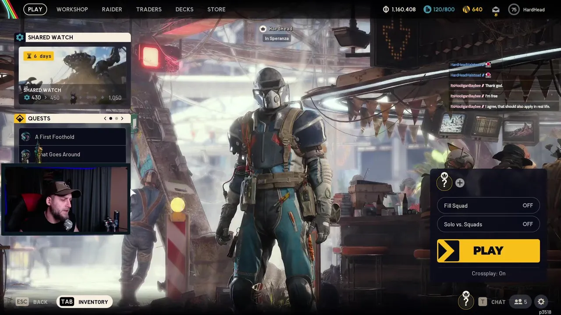Click the Shared Watch progress bar 430 to 450
561x315 pixels.
pyautogui.click(x=42, y=98)
